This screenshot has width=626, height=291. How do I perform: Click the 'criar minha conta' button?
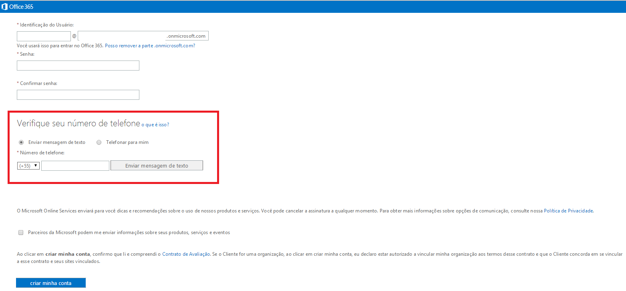[x=51, y=283]
